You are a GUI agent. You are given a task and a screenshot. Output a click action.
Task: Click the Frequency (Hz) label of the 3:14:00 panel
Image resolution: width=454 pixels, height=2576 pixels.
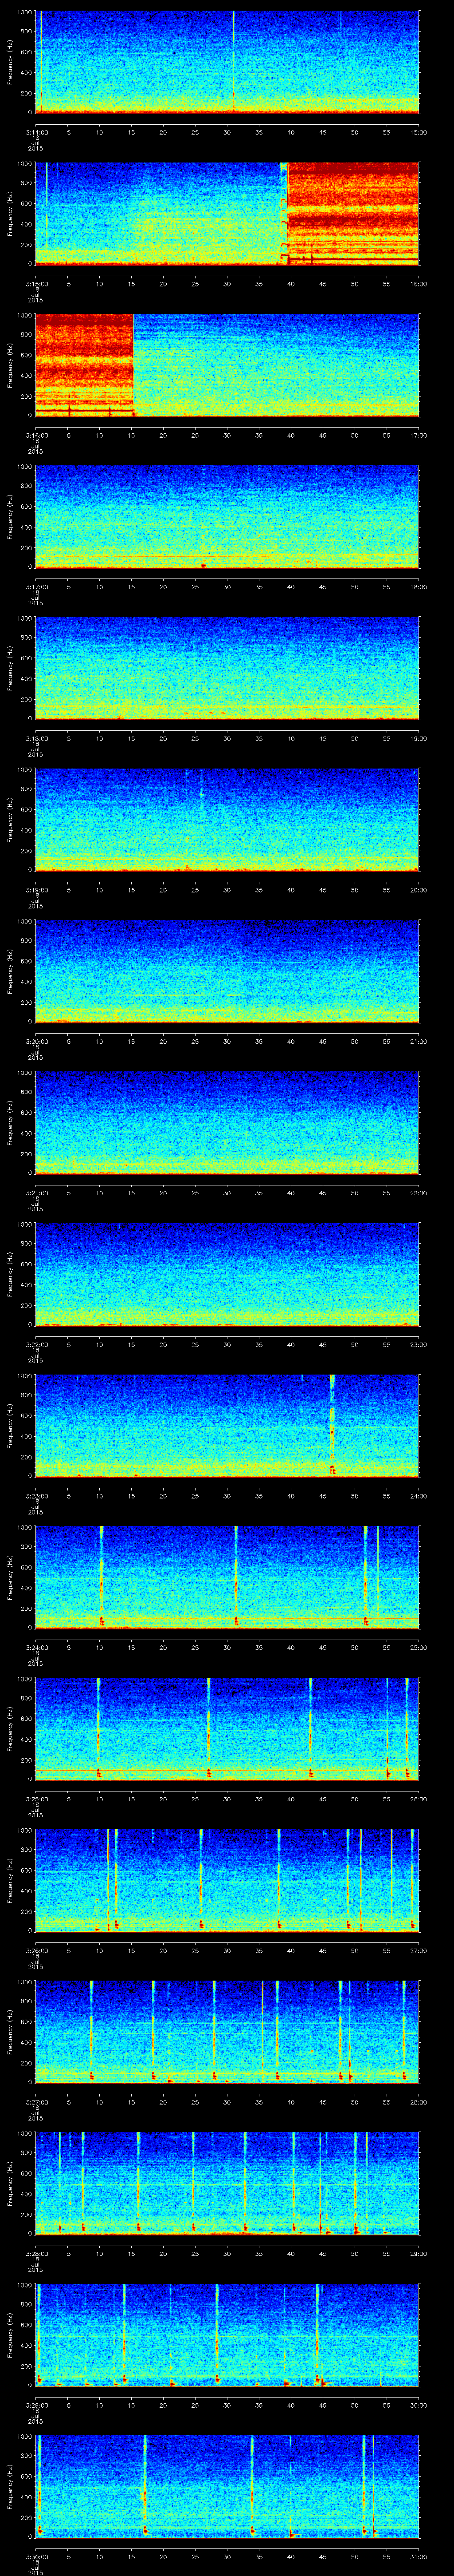[x=10, y=62]
